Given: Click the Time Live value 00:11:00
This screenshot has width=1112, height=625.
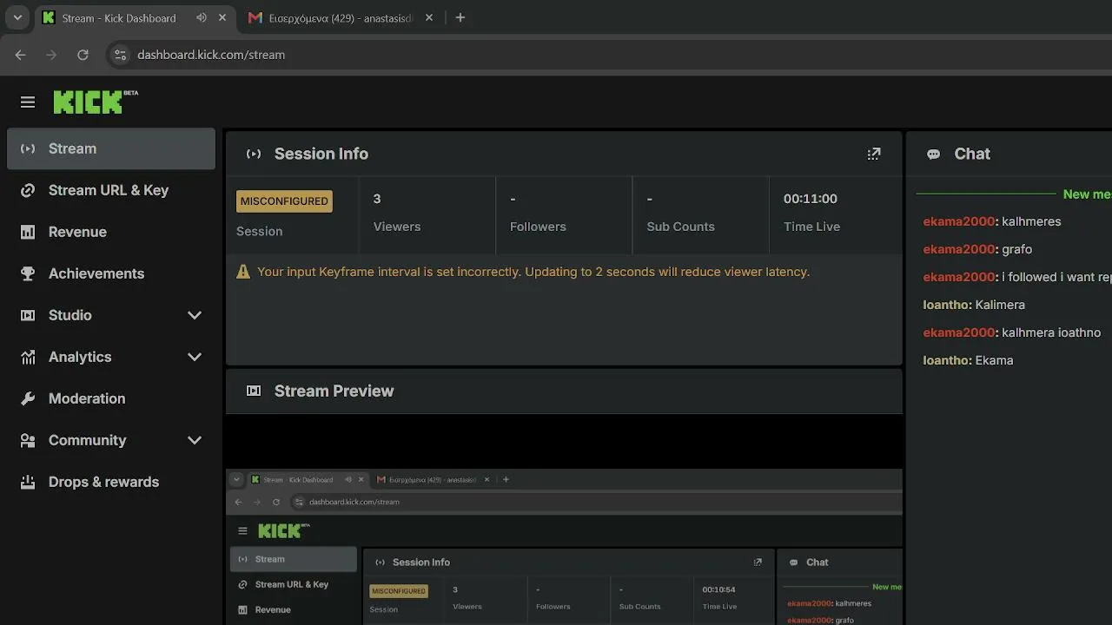Looking at the screenshot, I should click(x=811, y=199).
